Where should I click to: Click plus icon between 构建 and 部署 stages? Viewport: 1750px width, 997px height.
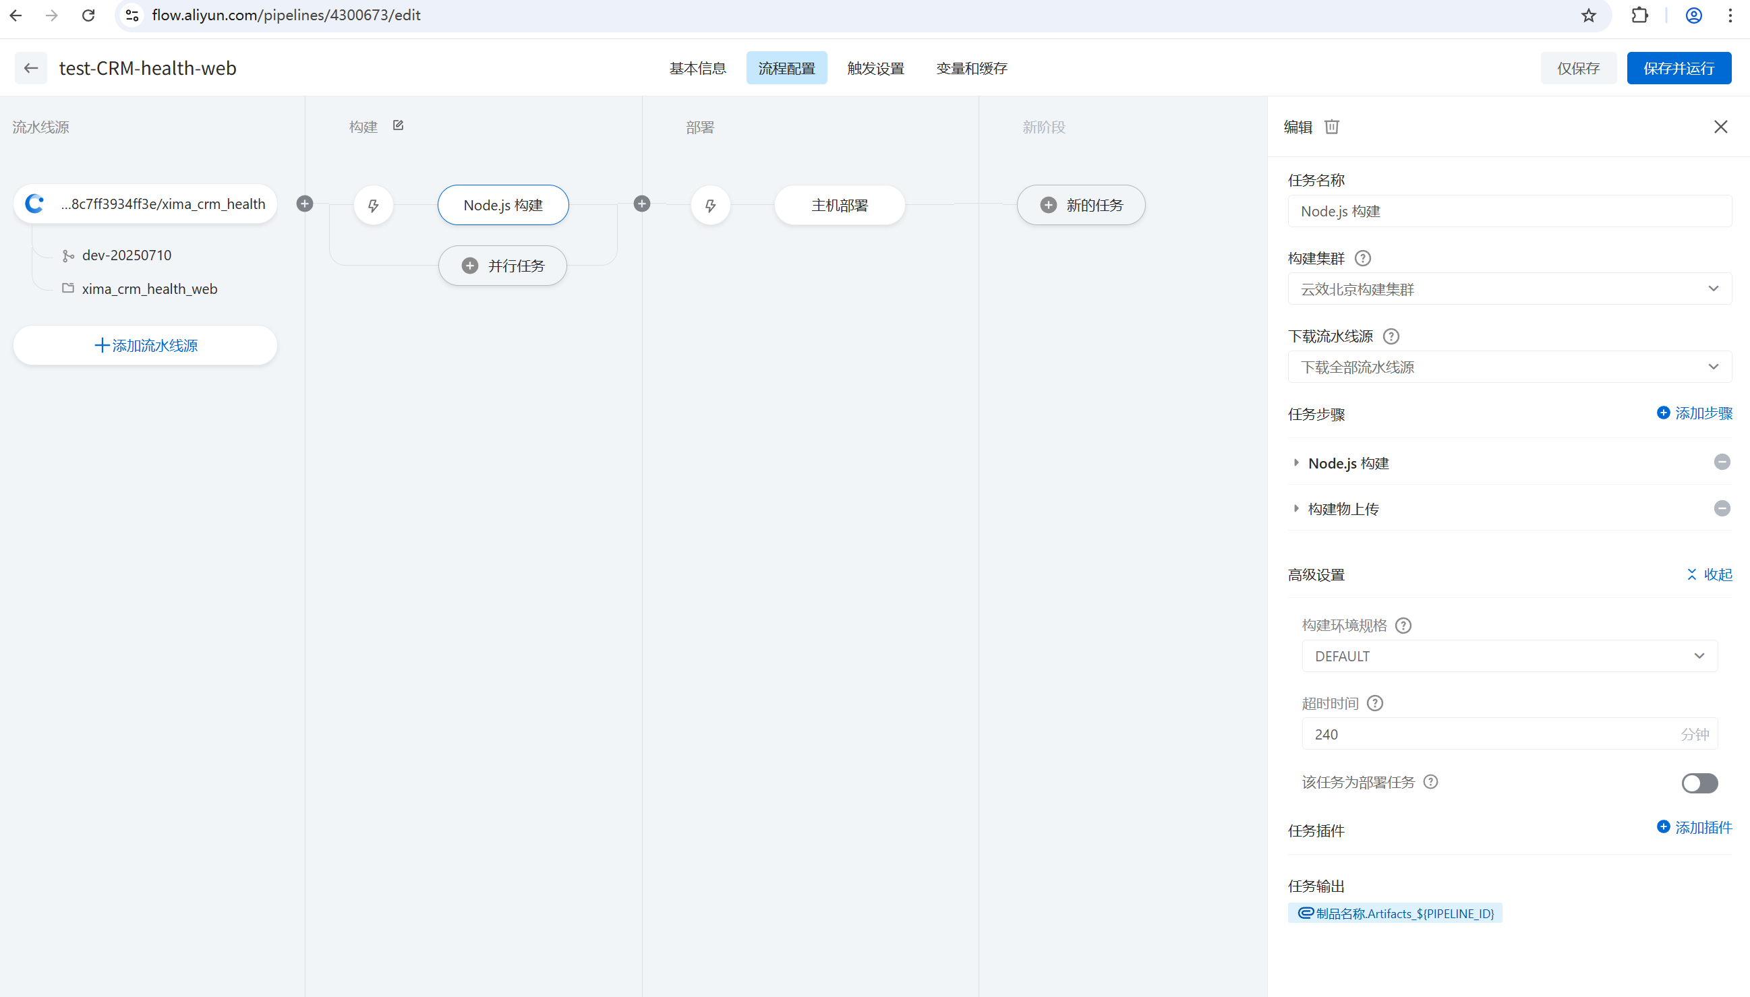[x=642, y=204]
